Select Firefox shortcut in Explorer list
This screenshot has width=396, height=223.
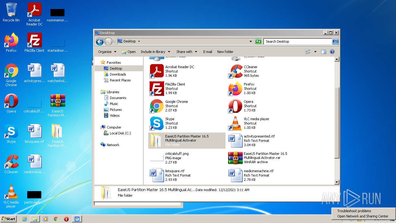click(265, 89)
